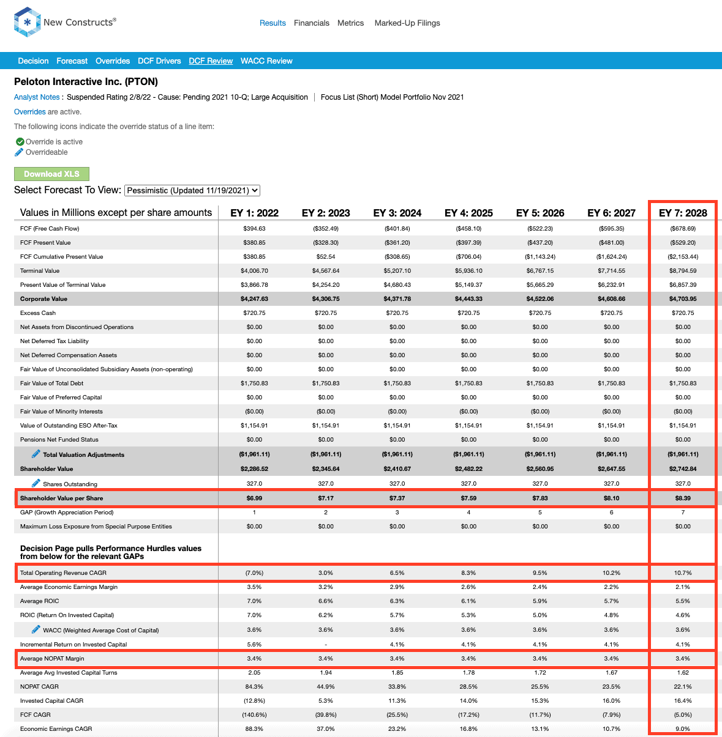
Task: Click the New Constructs brand name text
Action: point(80,22)
